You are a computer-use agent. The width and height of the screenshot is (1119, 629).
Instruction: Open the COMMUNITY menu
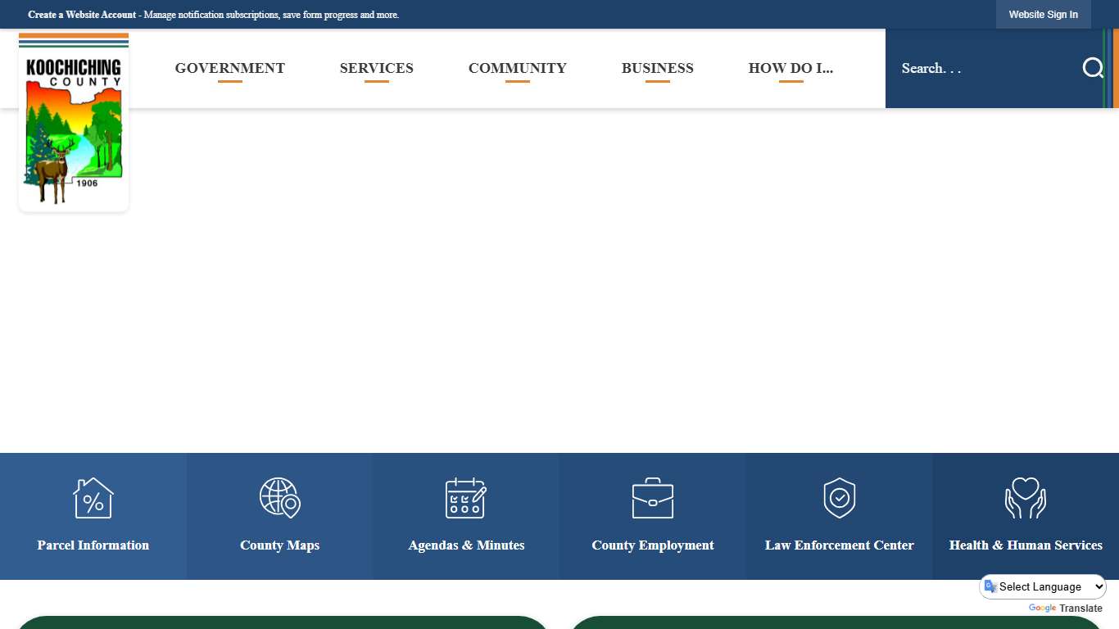[x=517, y=69]
